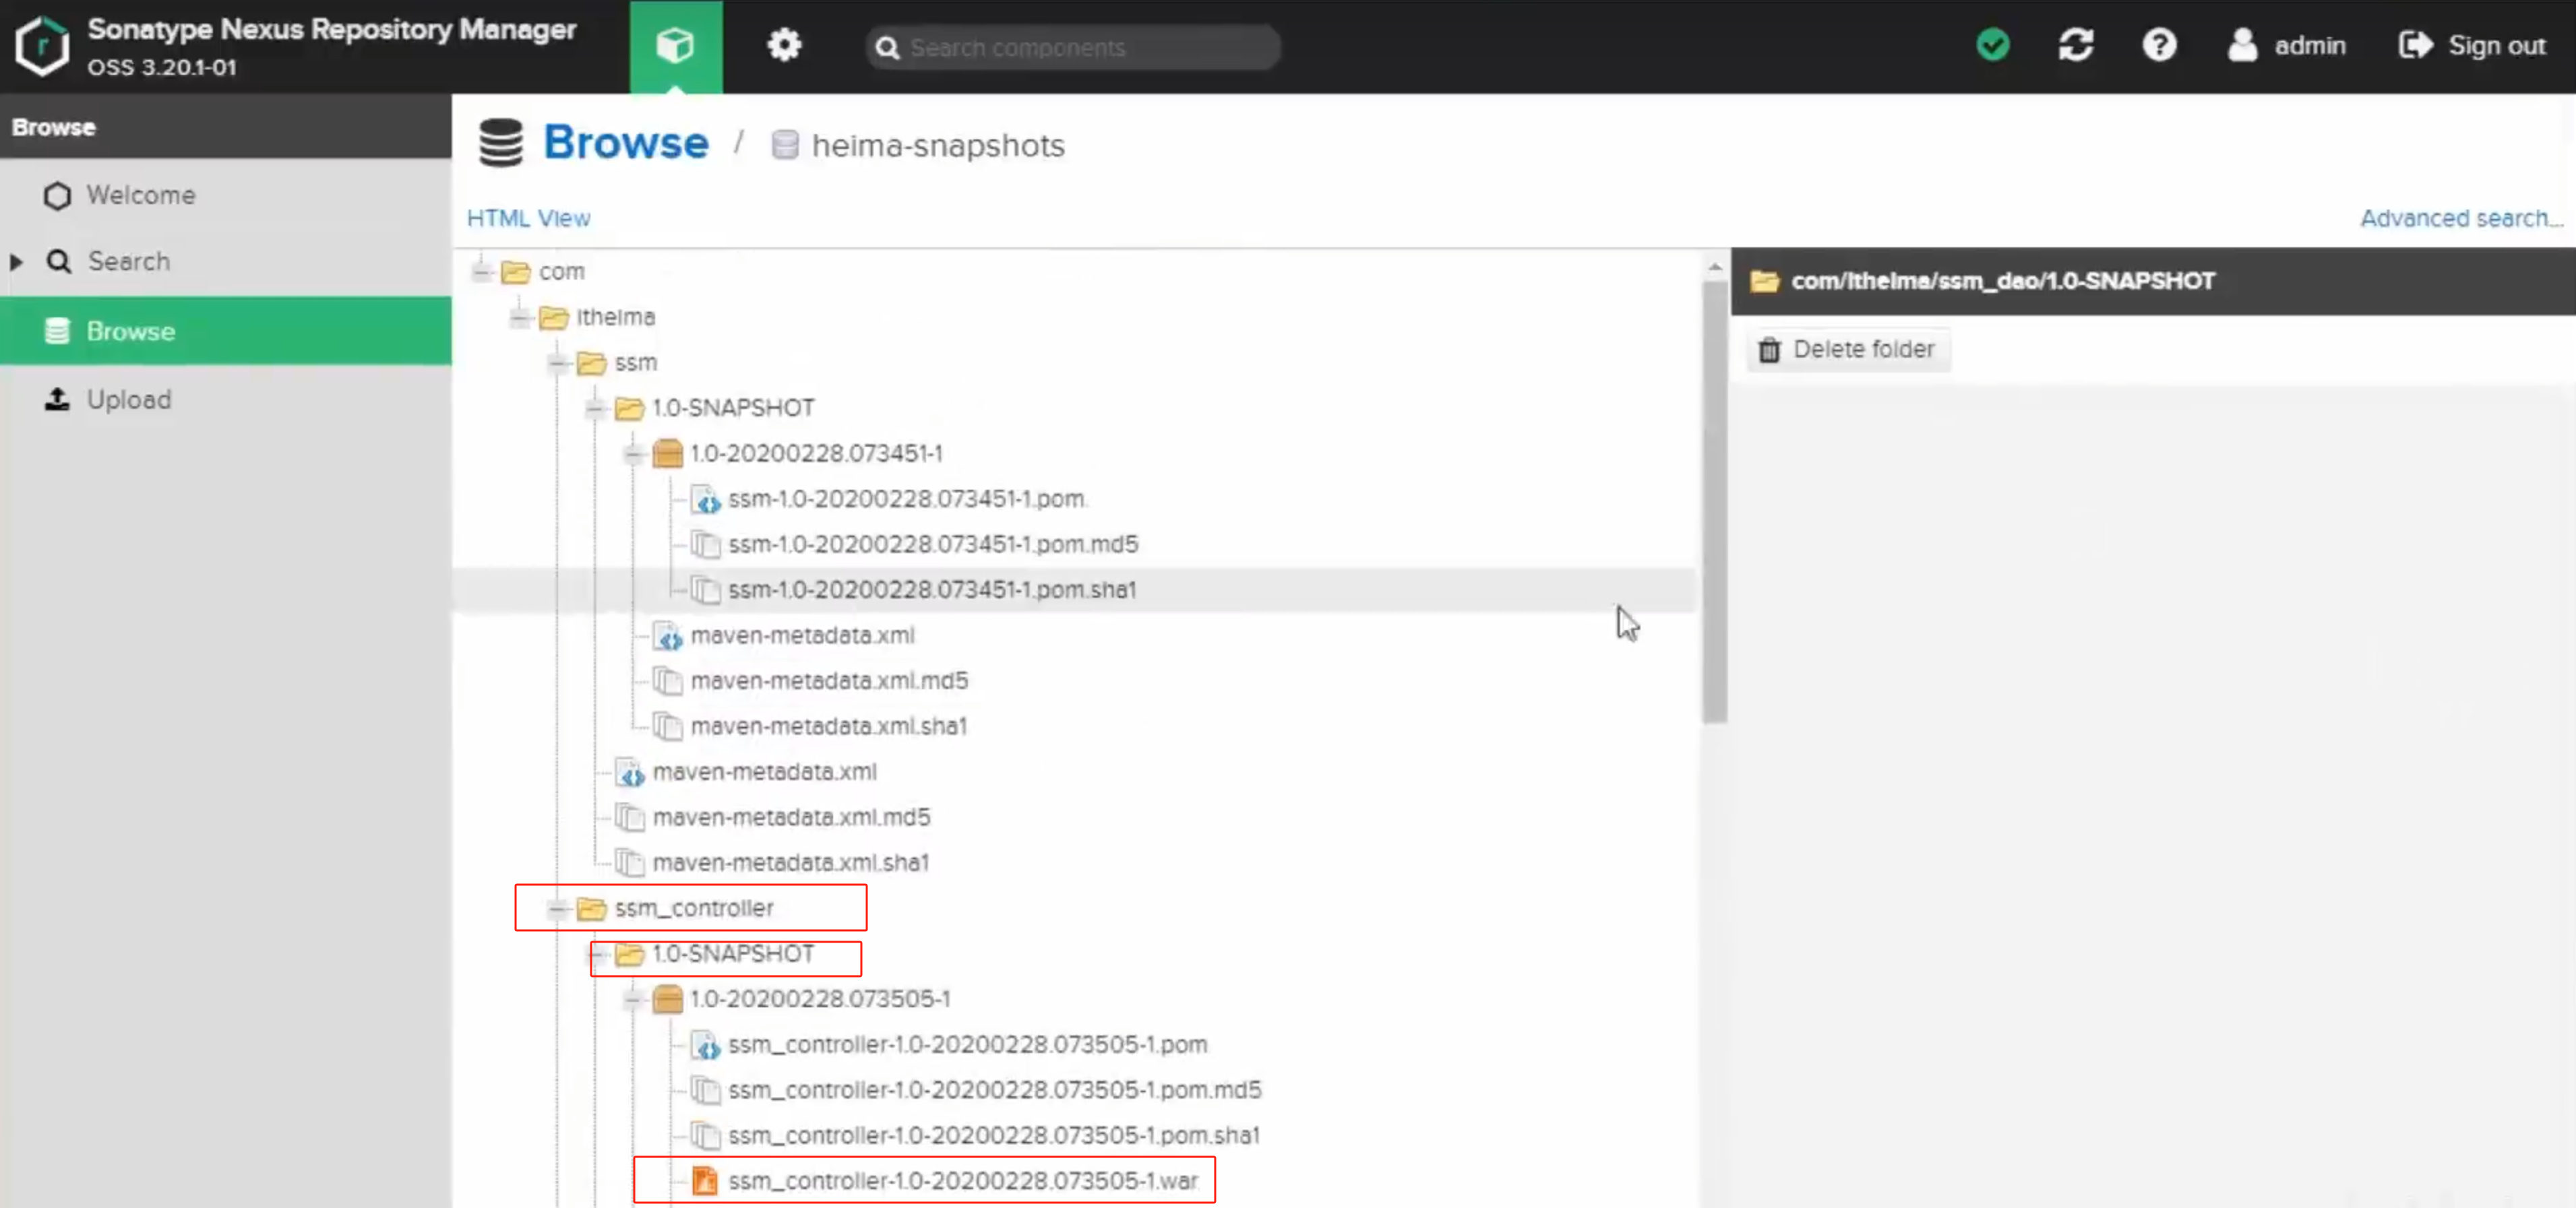Select first maven-metadata.xml under ssm 1.0-SNAPSHOT
Screen dimensions: 2576x1208
click(802, 635)
